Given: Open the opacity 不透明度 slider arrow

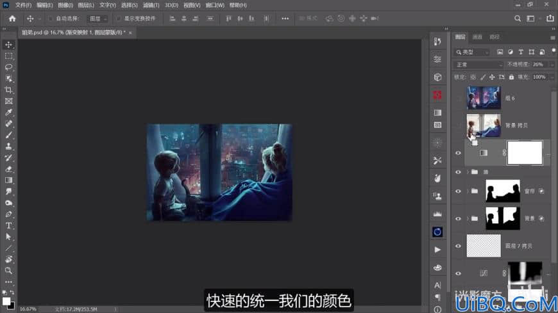Looking at the screenshot, I should coord(552,65).
